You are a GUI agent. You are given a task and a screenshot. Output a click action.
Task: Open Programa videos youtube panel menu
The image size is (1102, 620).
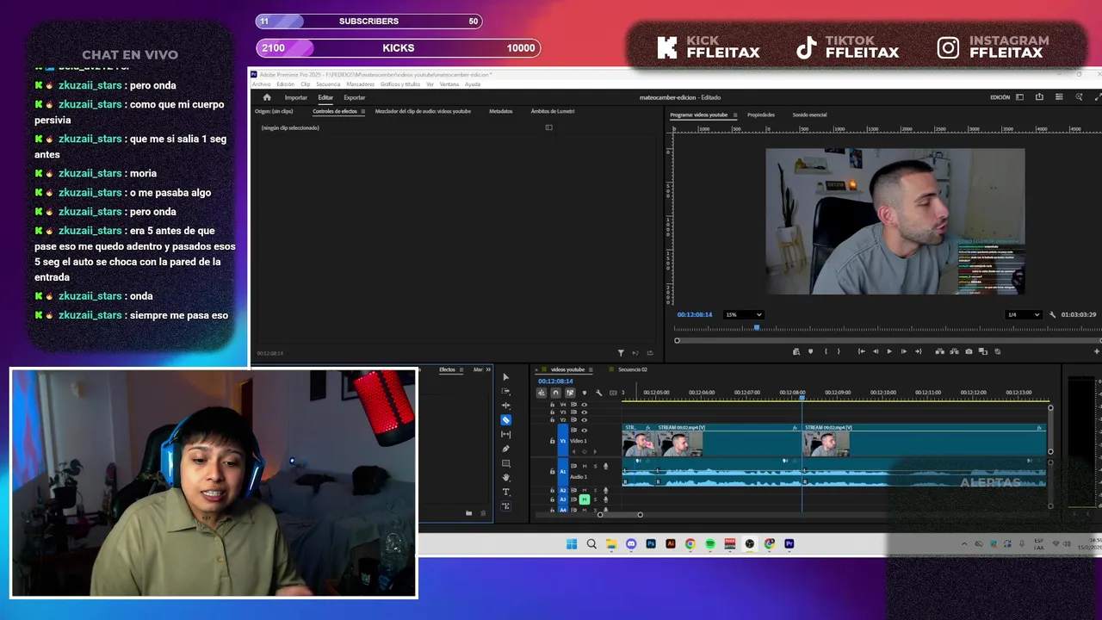coord(734,115)
